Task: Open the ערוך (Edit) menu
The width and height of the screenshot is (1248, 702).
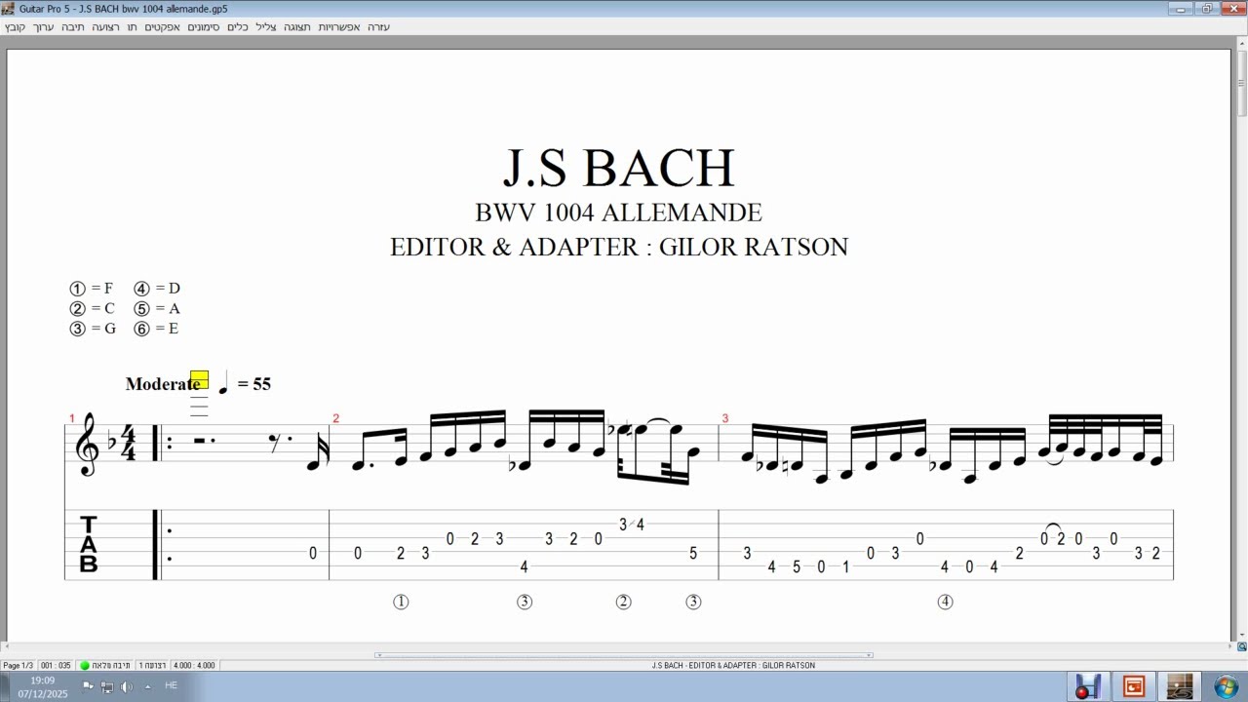Action: 44,27
